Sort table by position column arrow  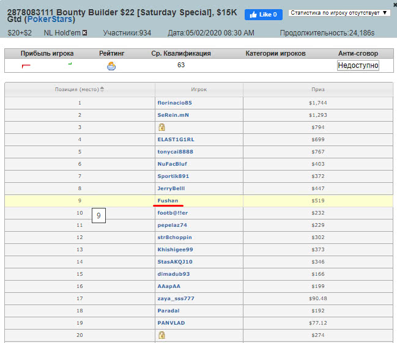[x=102, y=89]
